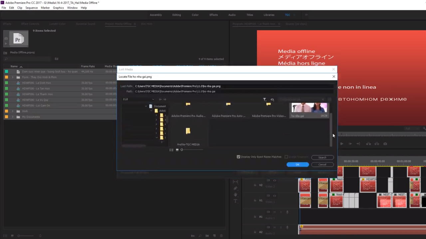Expand the My Documents bin
426x239 pixels.
click(x=13, y=117)
